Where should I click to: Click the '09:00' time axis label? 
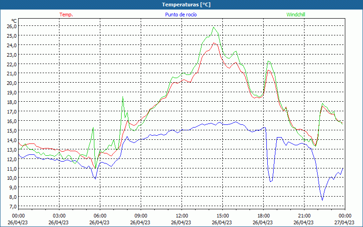click(141, 216)
